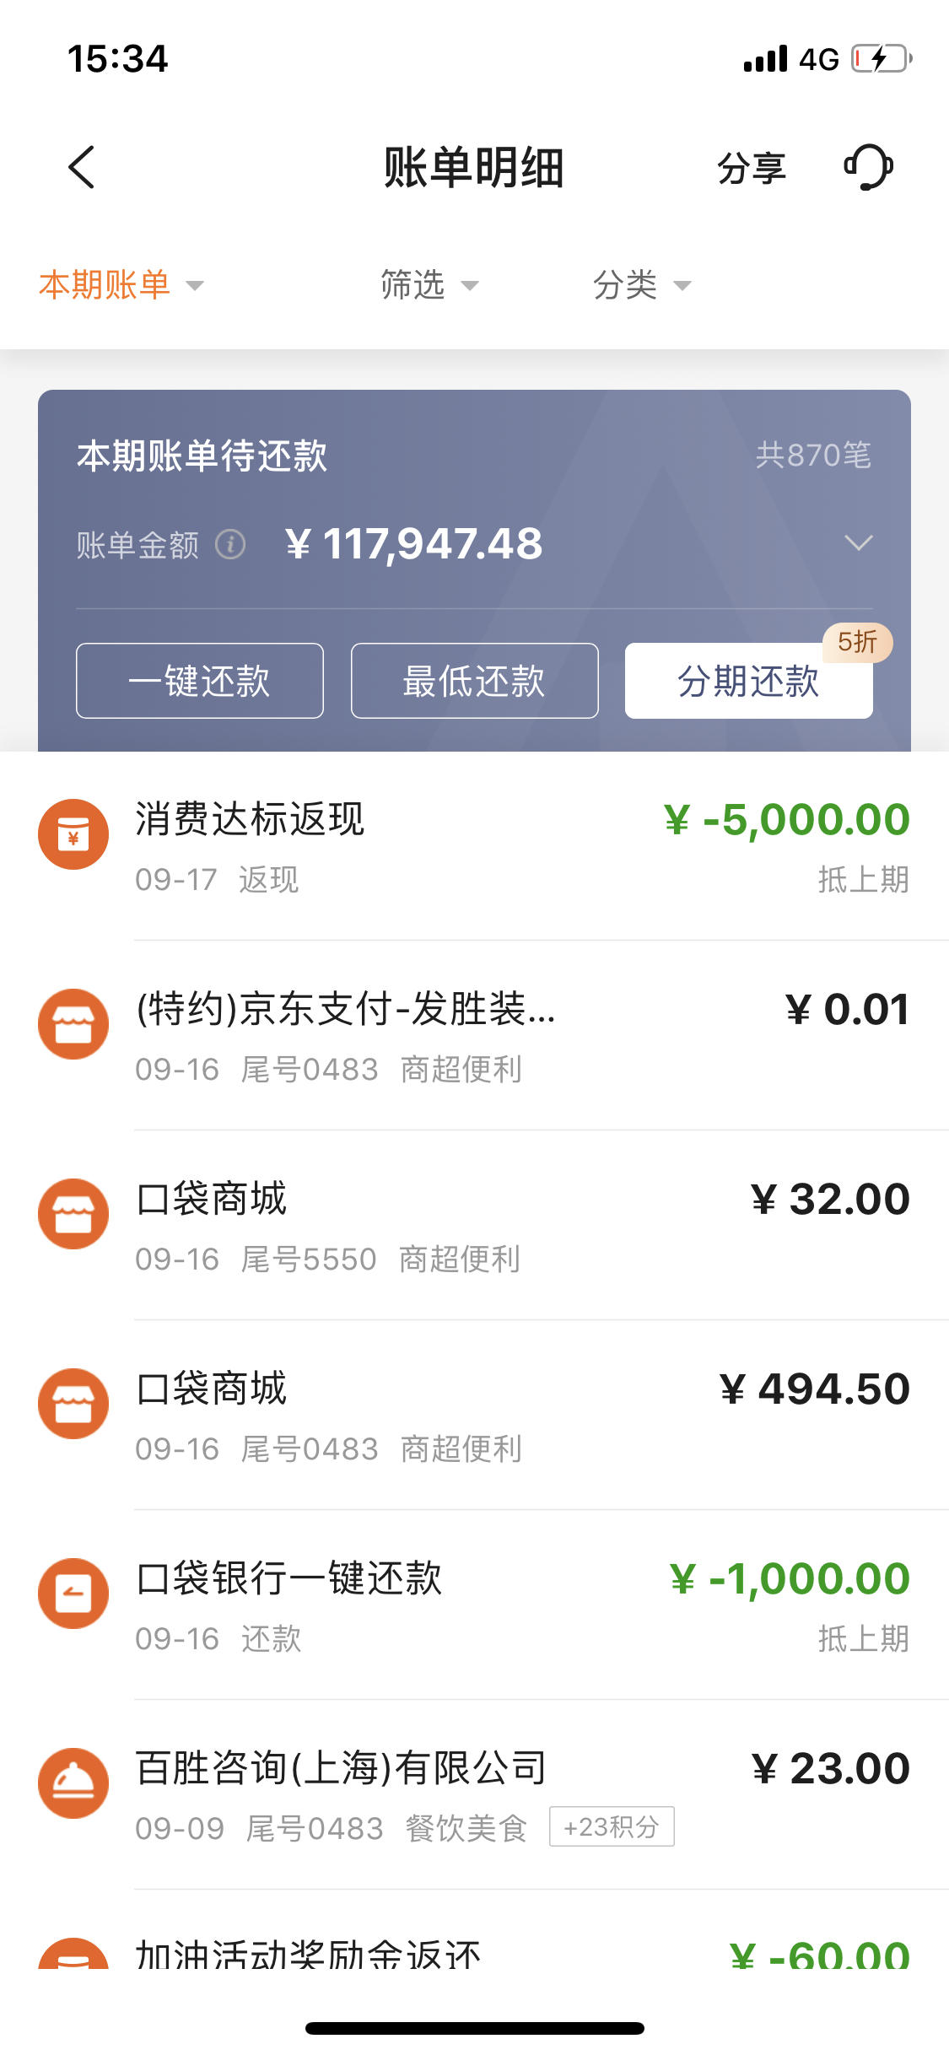Tap the cashback icon for 消费达标返现
Viewport: 949px width, 2055px height.
point(73,834)
